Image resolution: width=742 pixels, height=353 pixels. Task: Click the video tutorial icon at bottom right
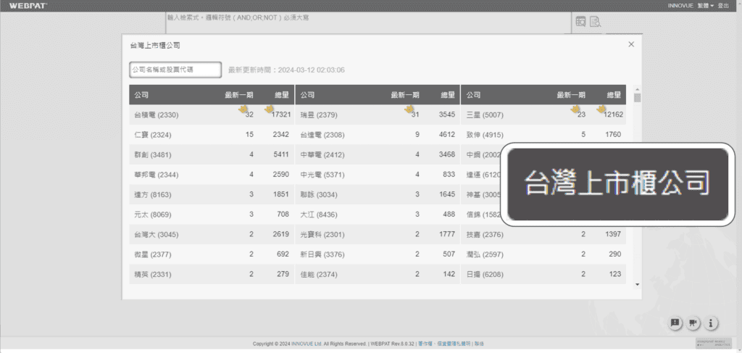(693, 323)
